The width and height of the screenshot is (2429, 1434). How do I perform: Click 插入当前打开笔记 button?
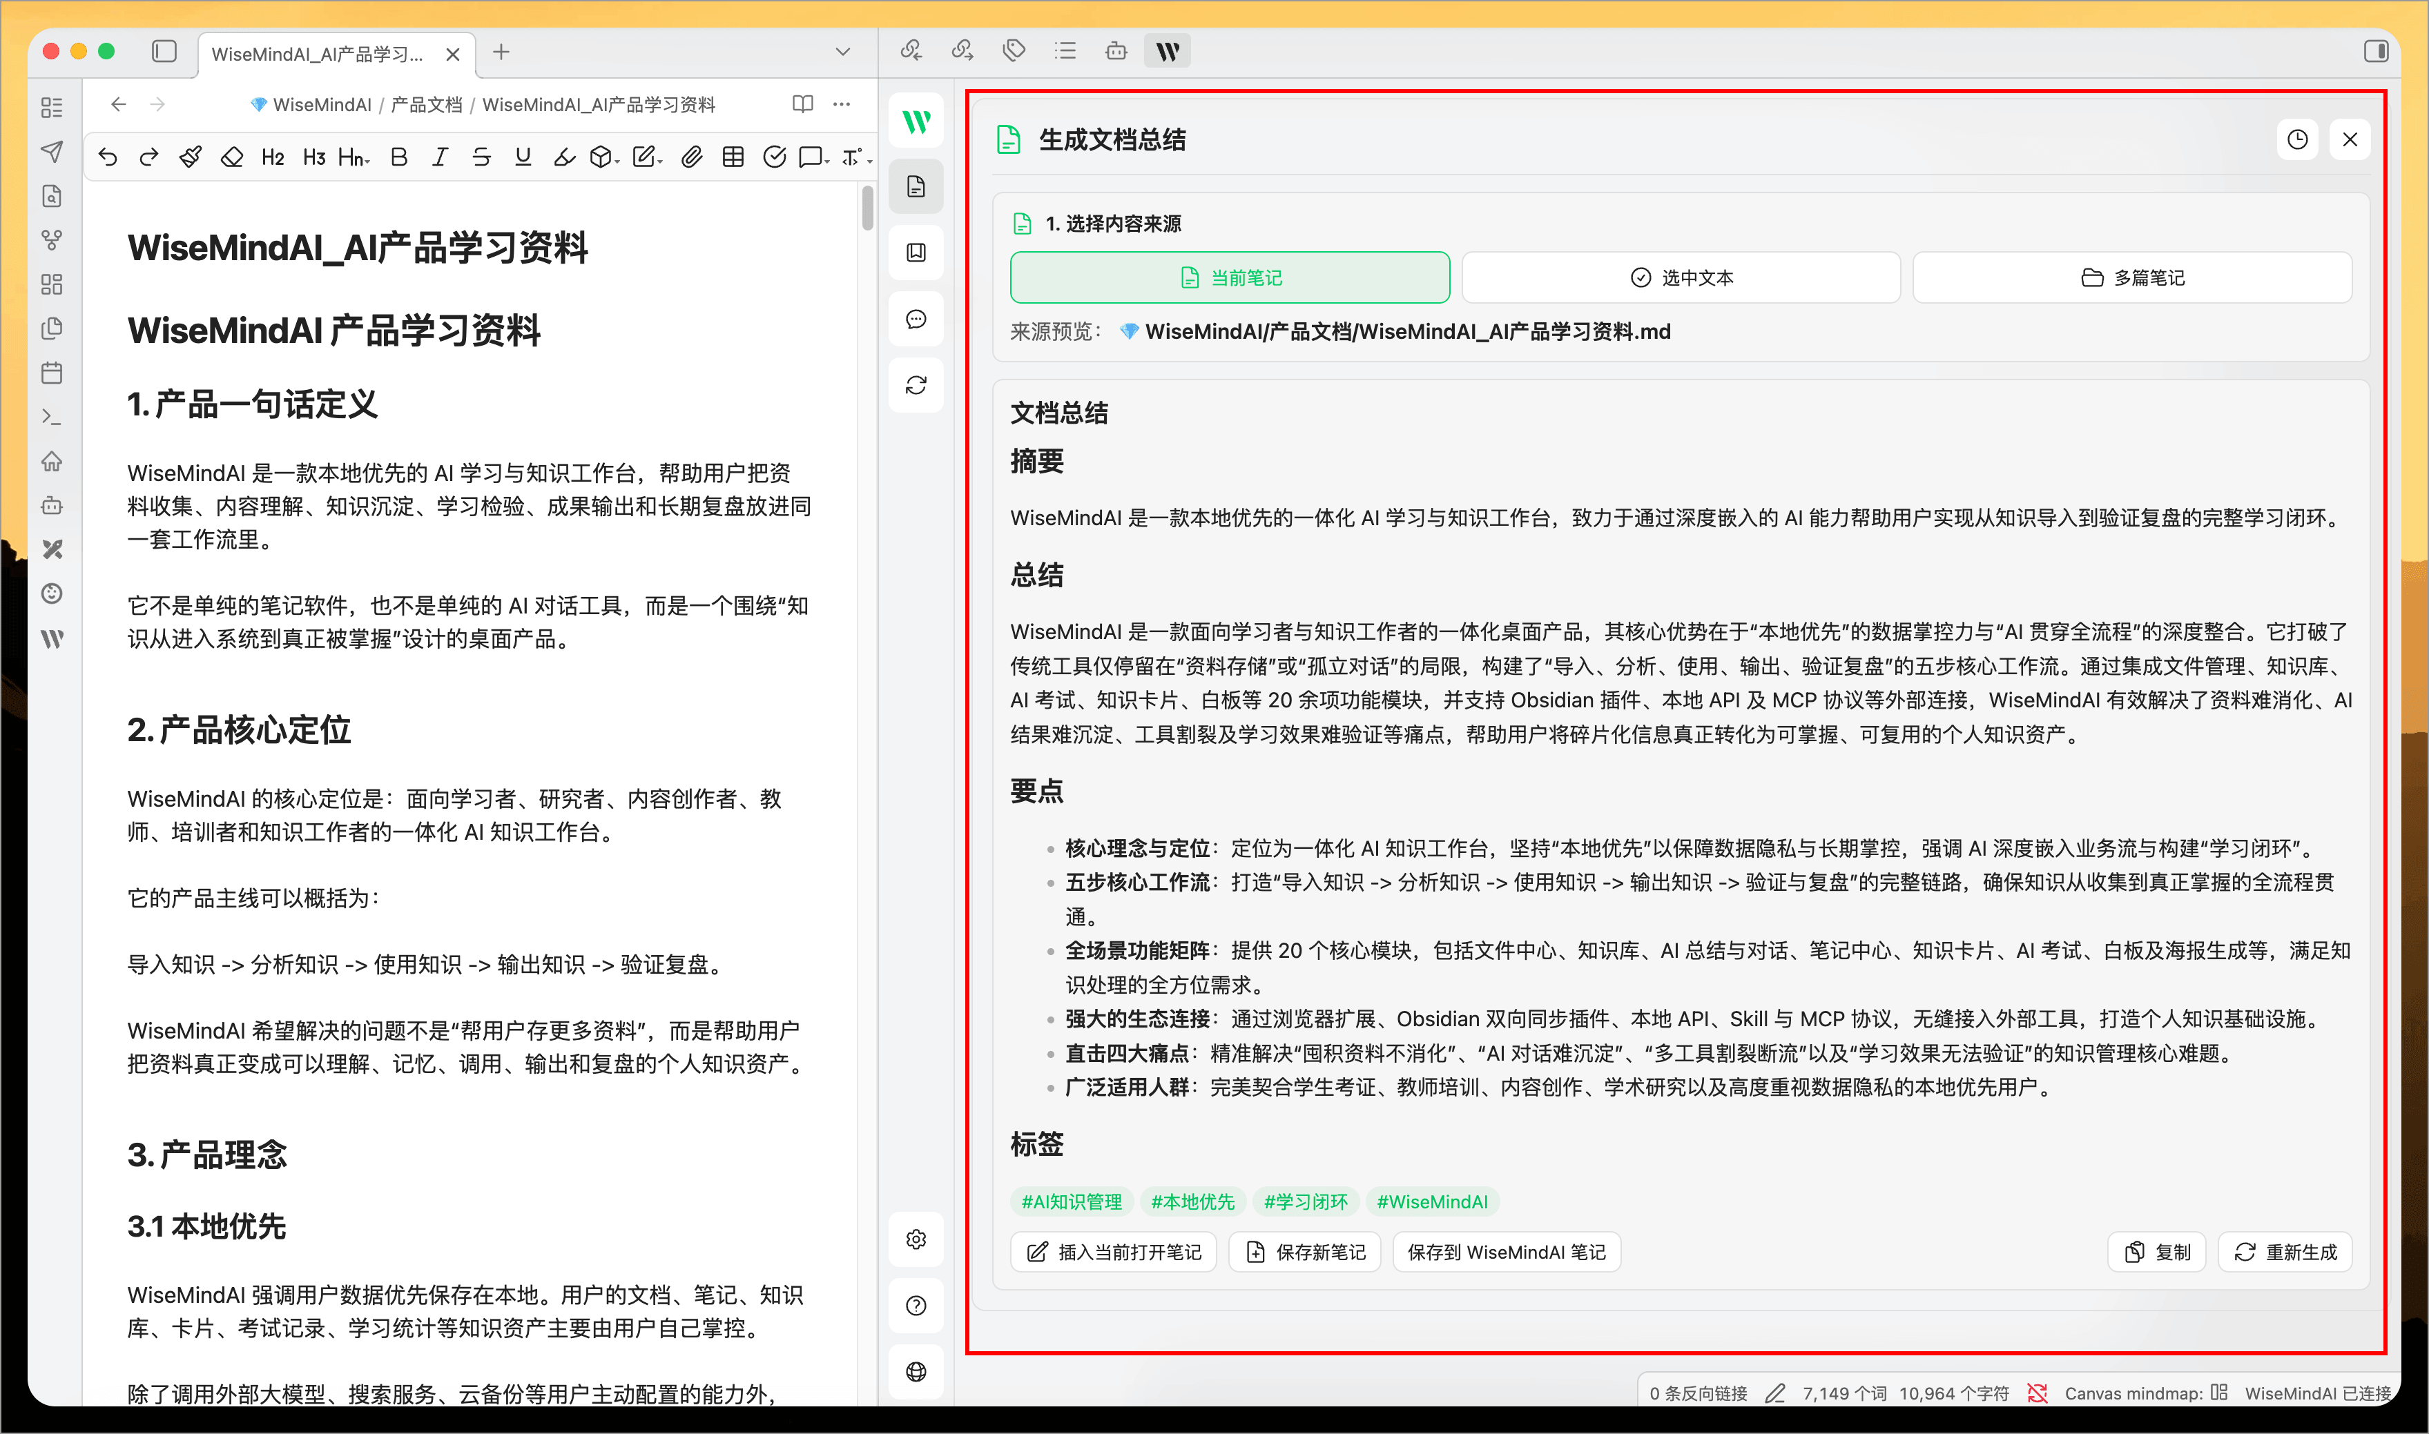pos(1114,1253)
